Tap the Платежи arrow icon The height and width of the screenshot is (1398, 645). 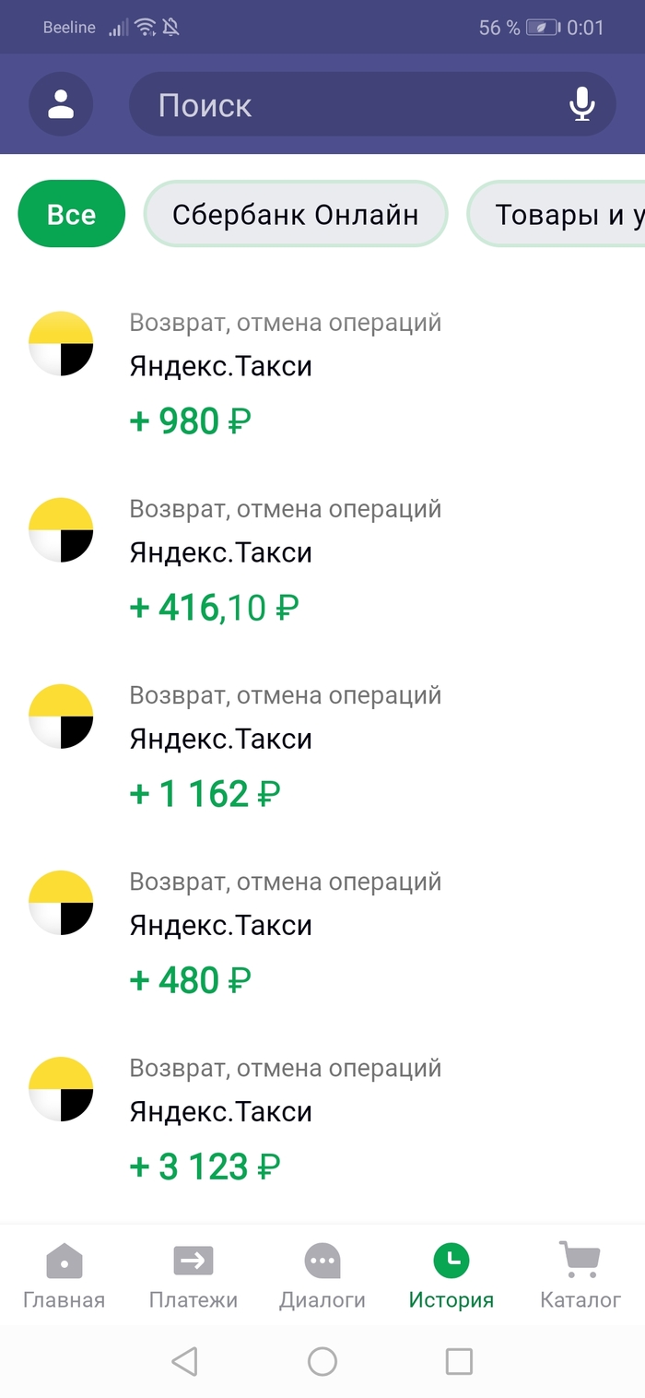(193, 1260)
